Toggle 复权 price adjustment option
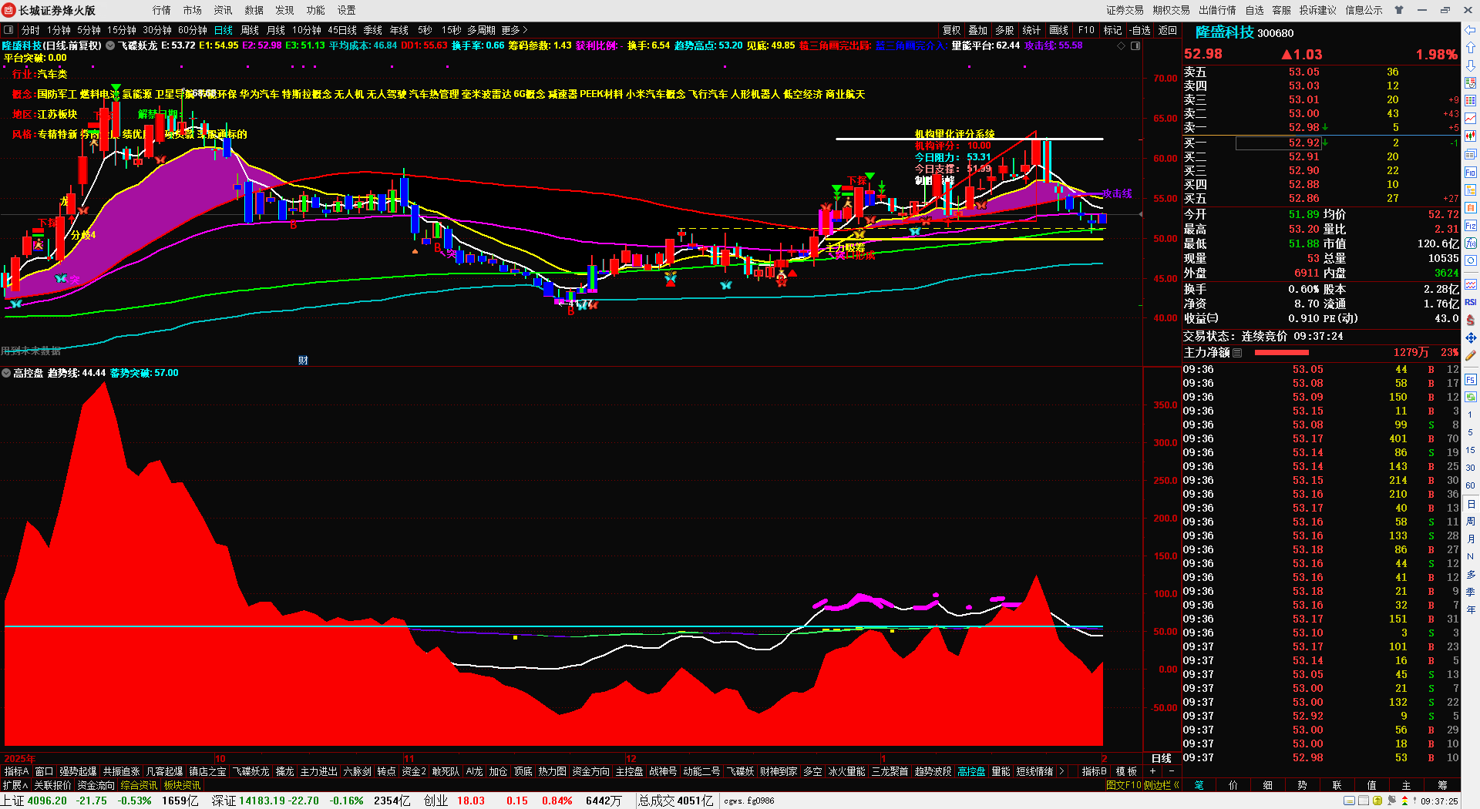 952,30
